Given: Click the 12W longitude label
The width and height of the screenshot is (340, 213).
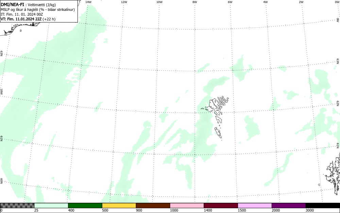Looking at the screenshot, I should click(124, 2).
